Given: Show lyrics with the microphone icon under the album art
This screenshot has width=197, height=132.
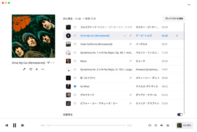Looking at the screenshot, I should pos(24,69).
